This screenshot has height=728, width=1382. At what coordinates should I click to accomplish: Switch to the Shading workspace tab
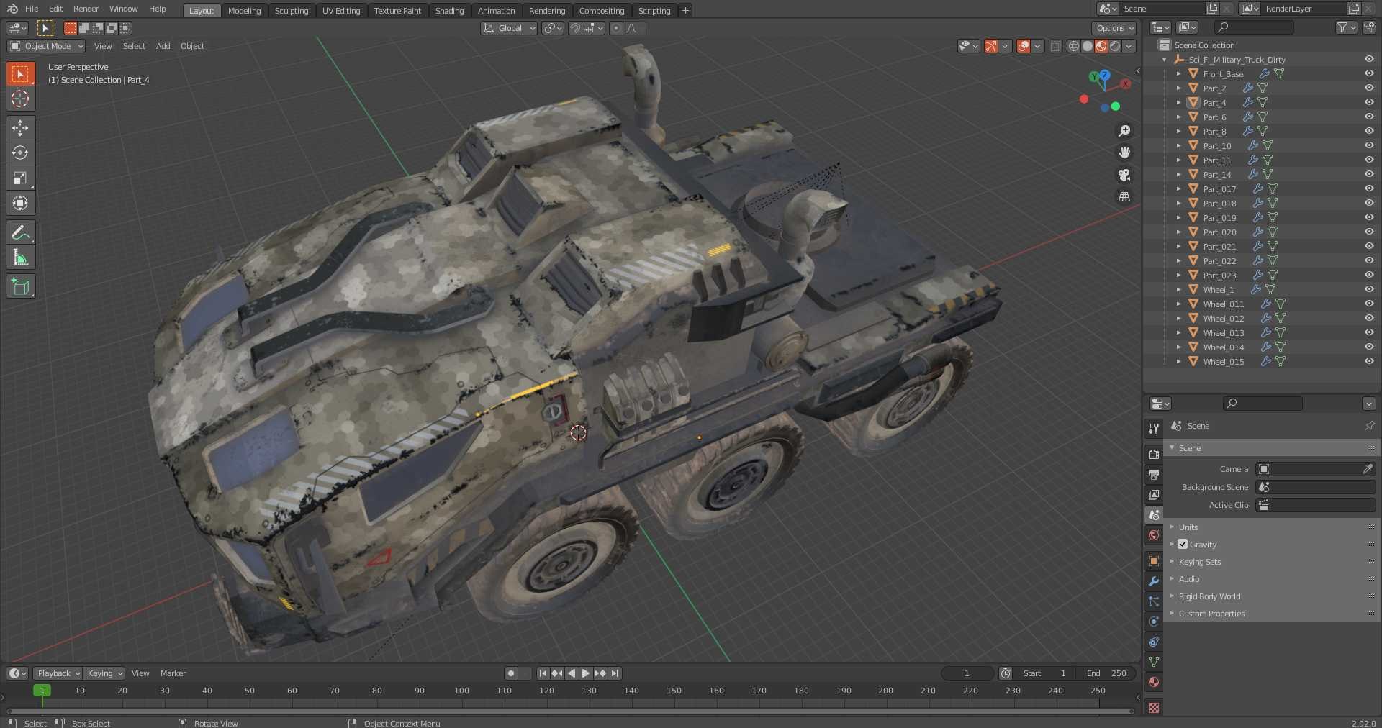449,11
